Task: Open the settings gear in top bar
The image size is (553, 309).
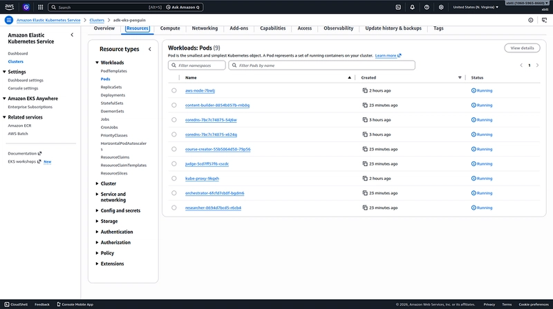Action: (x=441, y=7)
